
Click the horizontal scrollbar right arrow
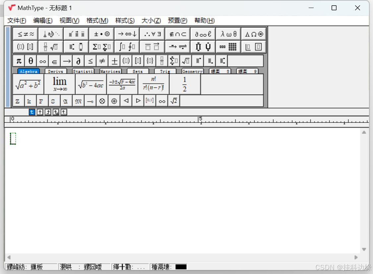point(356,257)
